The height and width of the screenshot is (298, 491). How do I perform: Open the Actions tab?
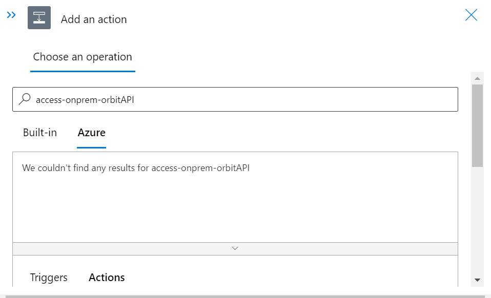coord(107,277)
